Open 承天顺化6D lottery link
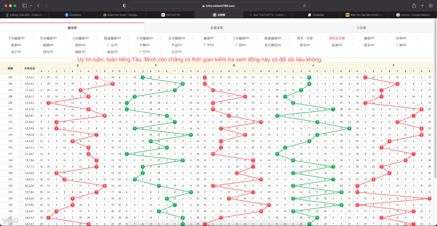437x226 pixels. [273, 45]
